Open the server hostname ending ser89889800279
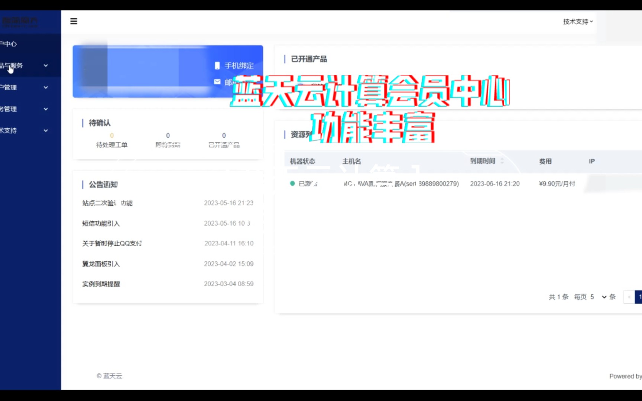642x401 pixels. click(x=401, y=184)
